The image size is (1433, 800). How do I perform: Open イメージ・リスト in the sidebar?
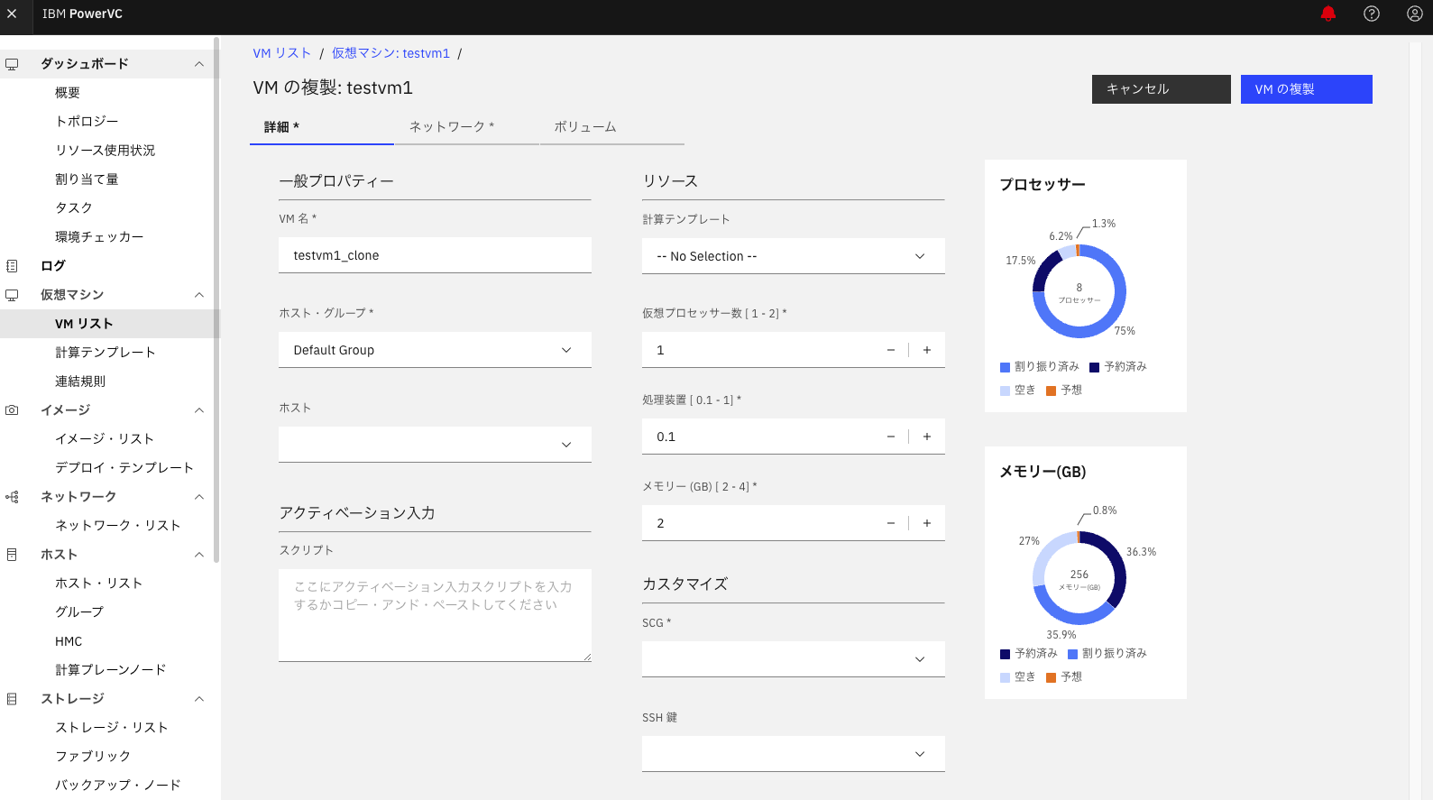point(105,439)
